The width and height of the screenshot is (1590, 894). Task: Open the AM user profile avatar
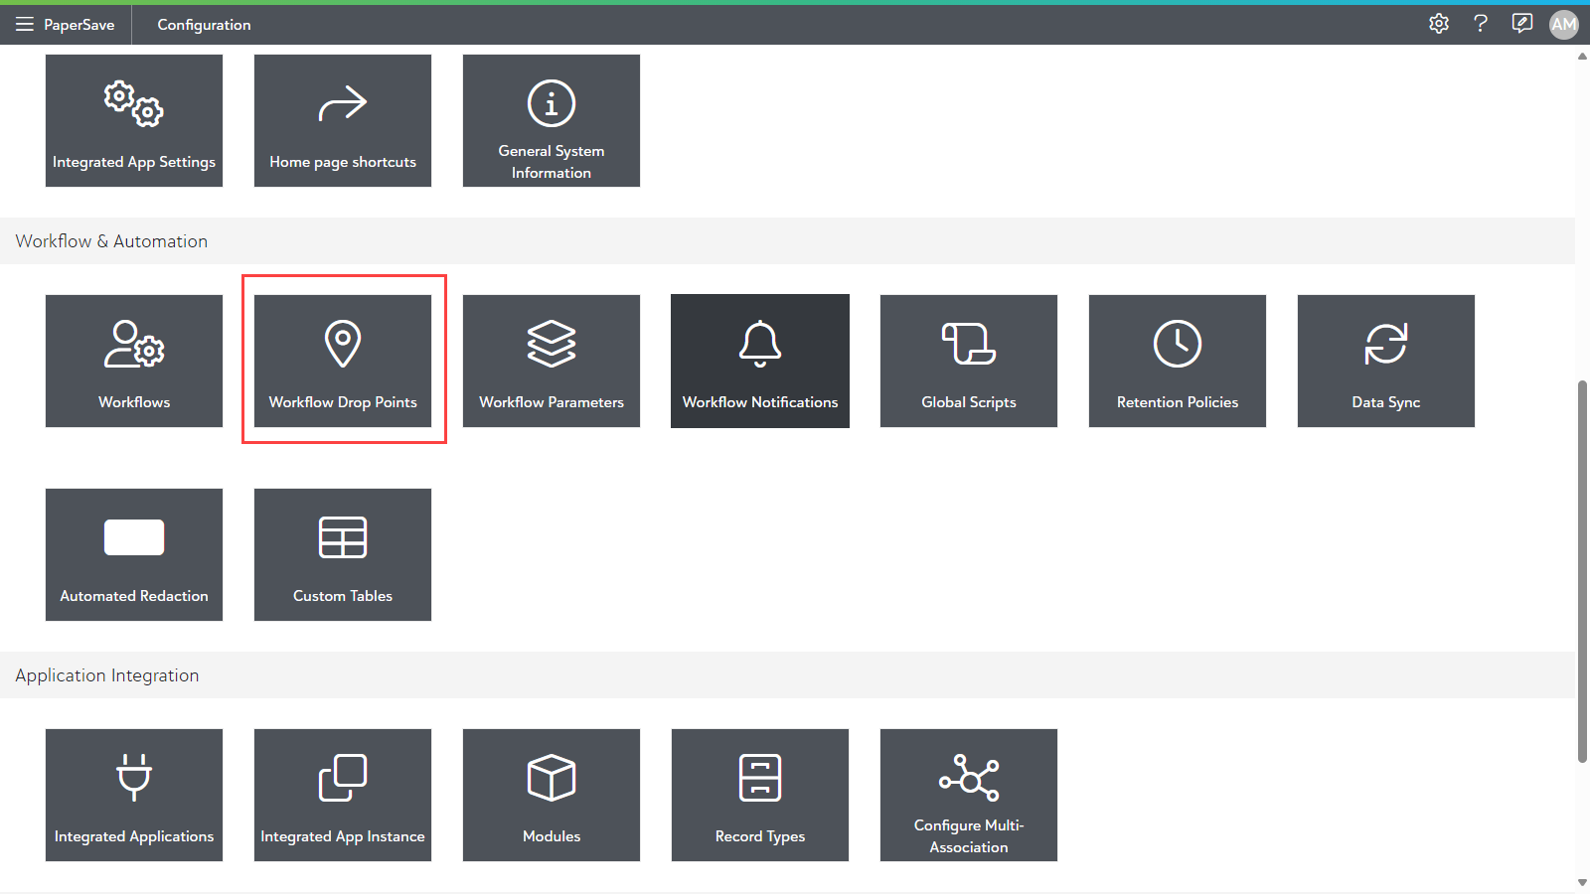click(x=1563, y=24)
